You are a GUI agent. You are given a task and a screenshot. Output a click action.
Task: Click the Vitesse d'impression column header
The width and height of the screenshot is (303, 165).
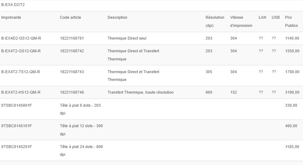pos(241,21)
